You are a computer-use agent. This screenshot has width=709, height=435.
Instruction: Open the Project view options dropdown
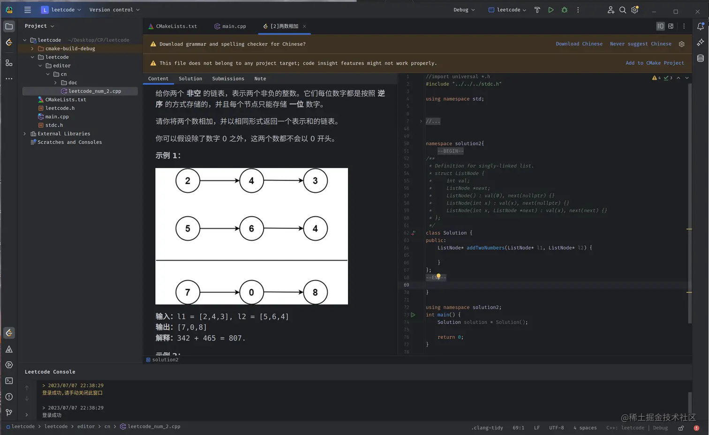point(39,26)
